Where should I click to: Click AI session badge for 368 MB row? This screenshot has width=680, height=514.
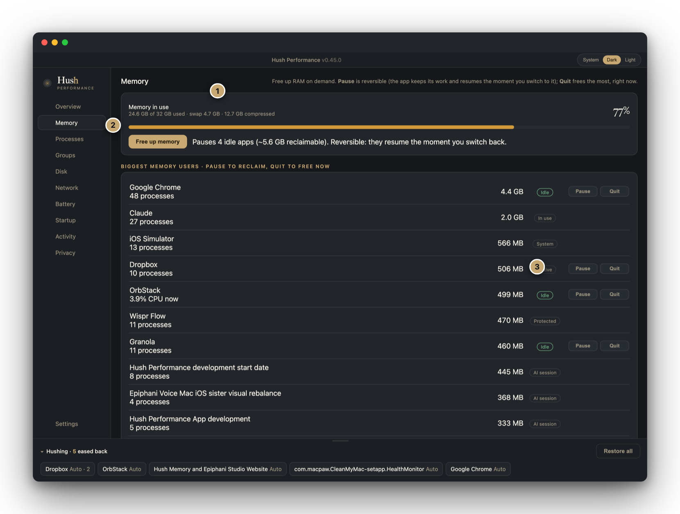545,399
